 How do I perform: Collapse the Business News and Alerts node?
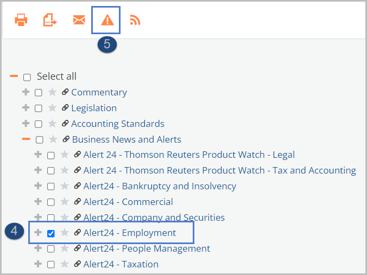pyautogui.click(x=26, y=139)
